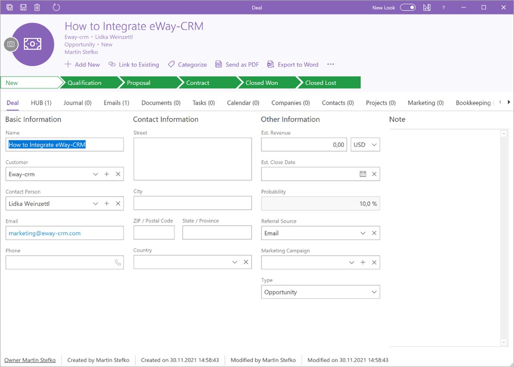Add a new marketing campaign with plus icon
This screenshot has width=514, height=367.
362,262
